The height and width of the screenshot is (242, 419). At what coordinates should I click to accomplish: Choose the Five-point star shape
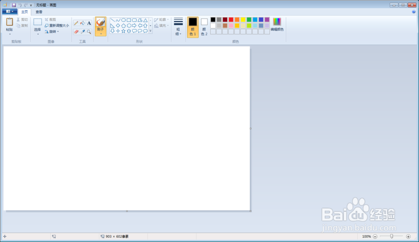pos(124,31)
